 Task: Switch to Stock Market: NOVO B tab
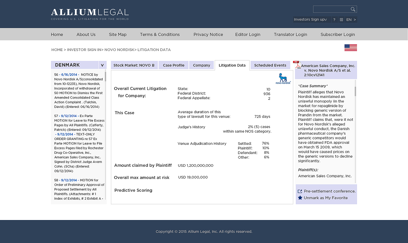[x=134, y=65]
